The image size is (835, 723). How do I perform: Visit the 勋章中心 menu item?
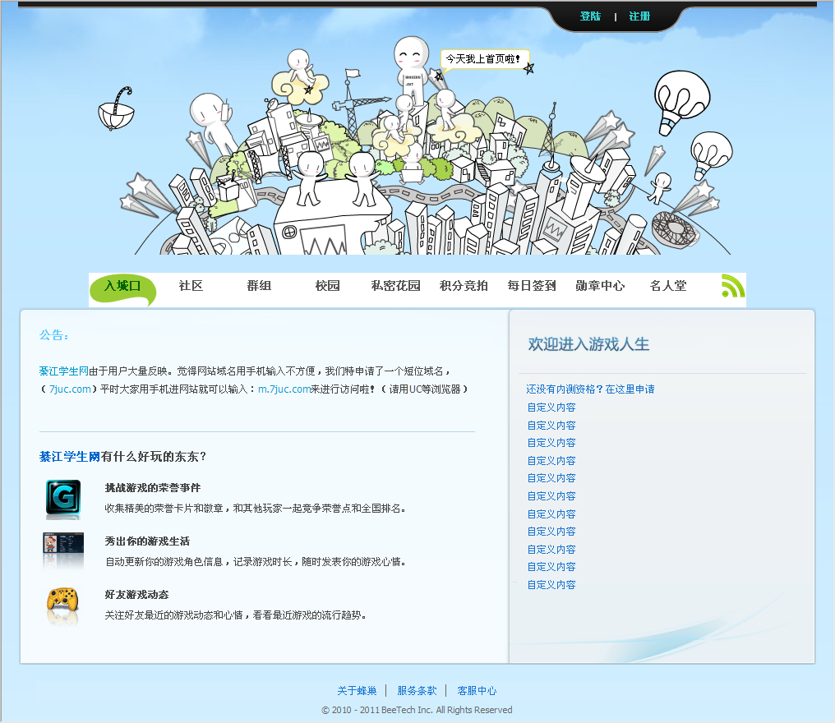pyautogui.click(x=600, y=286)
